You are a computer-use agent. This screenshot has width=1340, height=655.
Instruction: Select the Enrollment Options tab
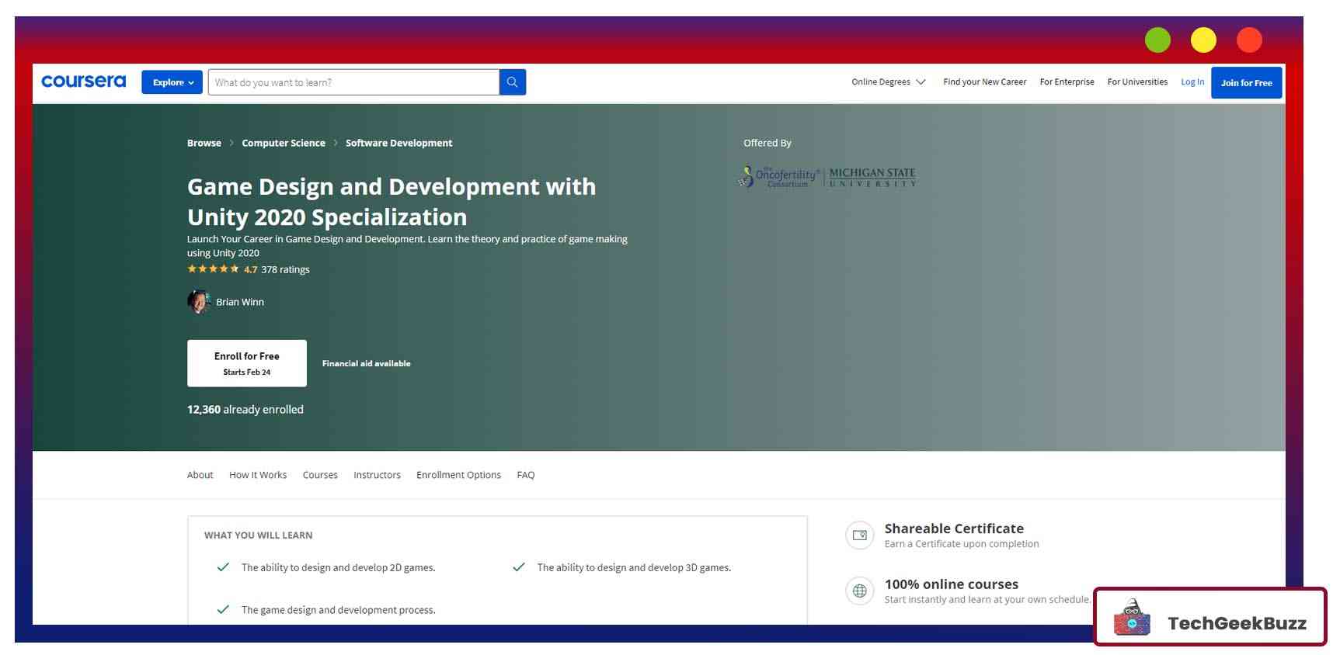458,475
